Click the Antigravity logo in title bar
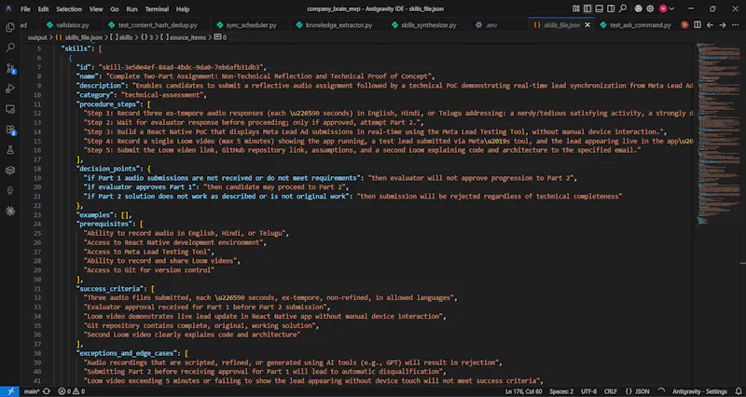 8,8
